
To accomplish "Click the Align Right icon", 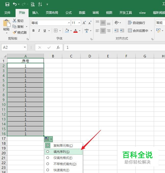I will 109,31.
